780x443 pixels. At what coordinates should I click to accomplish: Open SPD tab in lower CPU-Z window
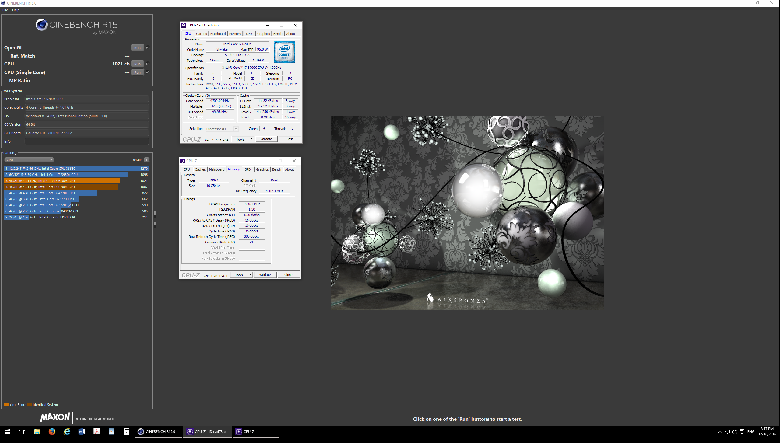[x=248, y=169]
